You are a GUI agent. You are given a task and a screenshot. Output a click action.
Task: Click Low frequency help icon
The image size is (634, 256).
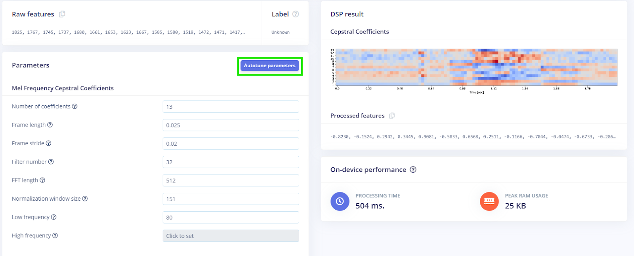coord(54,217)
